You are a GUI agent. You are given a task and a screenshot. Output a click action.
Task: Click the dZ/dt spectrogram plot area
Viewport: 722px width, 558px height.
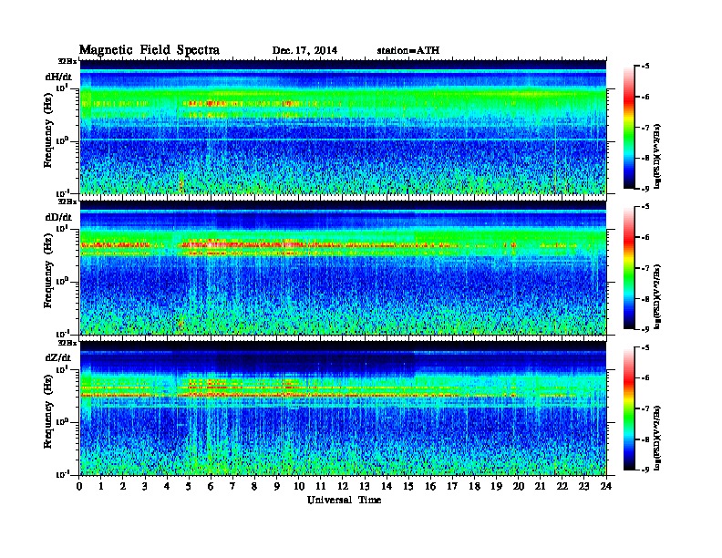[343, 408]
